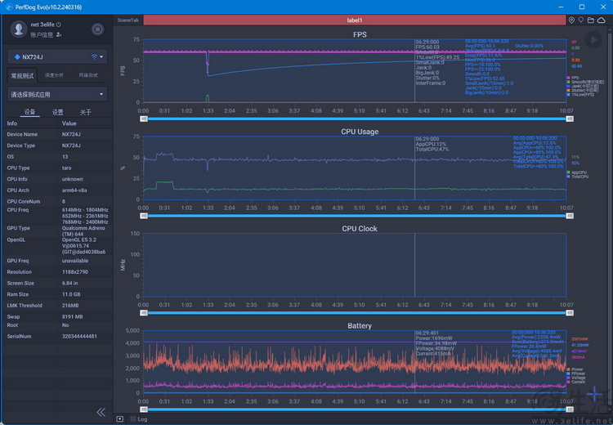Click the balloon-shaped label marker icon
The width and height of the screenshot is (613, 425).
coord(581,20)
